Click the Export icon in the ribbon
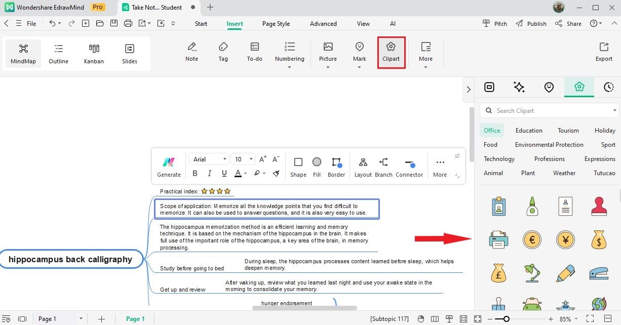Screen dimensions: 621x325 pos(604,52)
